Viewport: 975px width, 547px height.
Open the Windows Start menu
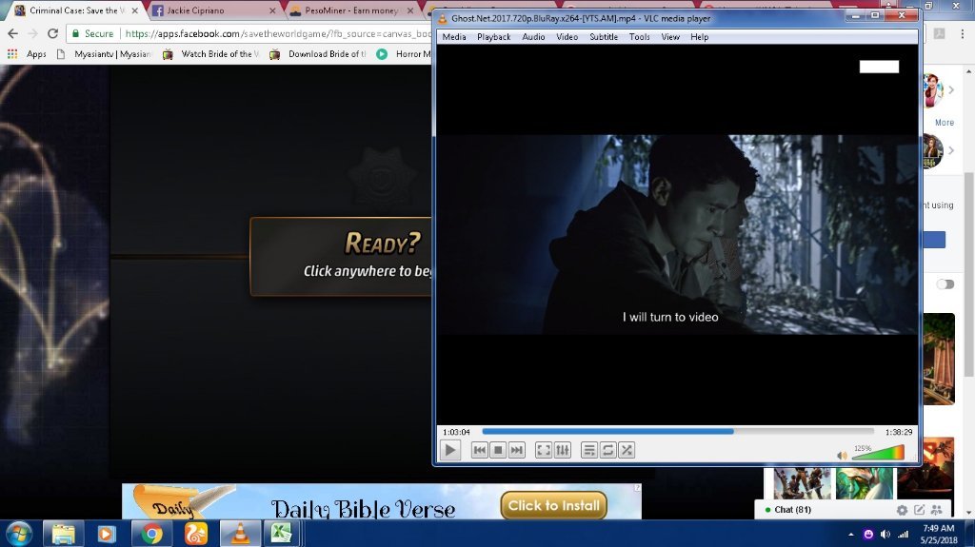tap(19, 534)
